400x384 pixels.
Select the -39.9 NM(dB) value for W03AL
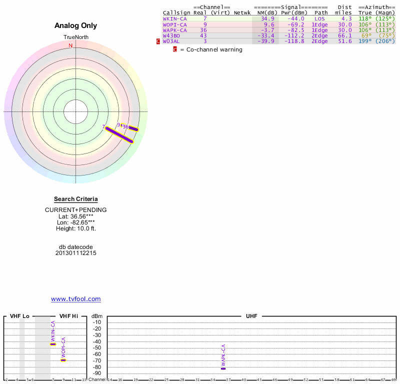[266, 41]
